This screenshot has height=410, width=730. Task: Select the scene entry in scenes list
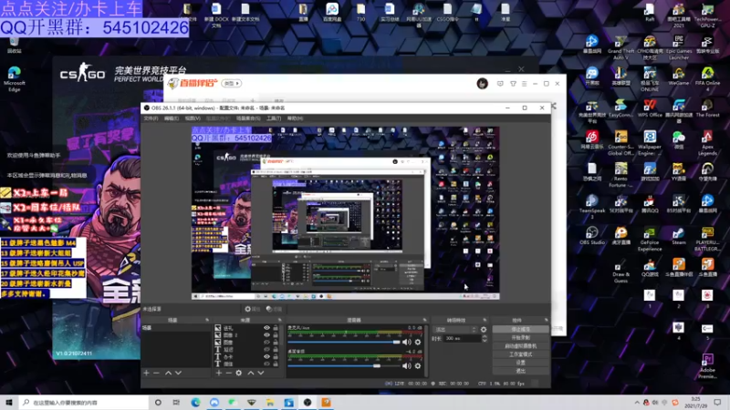click(x=176, y=328)
